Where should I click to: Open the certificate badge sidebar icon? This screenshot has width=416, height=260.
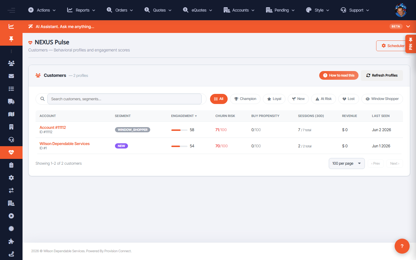(x=11, y=229)
